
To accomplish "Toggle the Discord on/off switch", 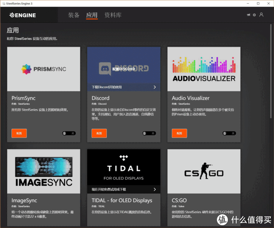I will tap(149, 133).
